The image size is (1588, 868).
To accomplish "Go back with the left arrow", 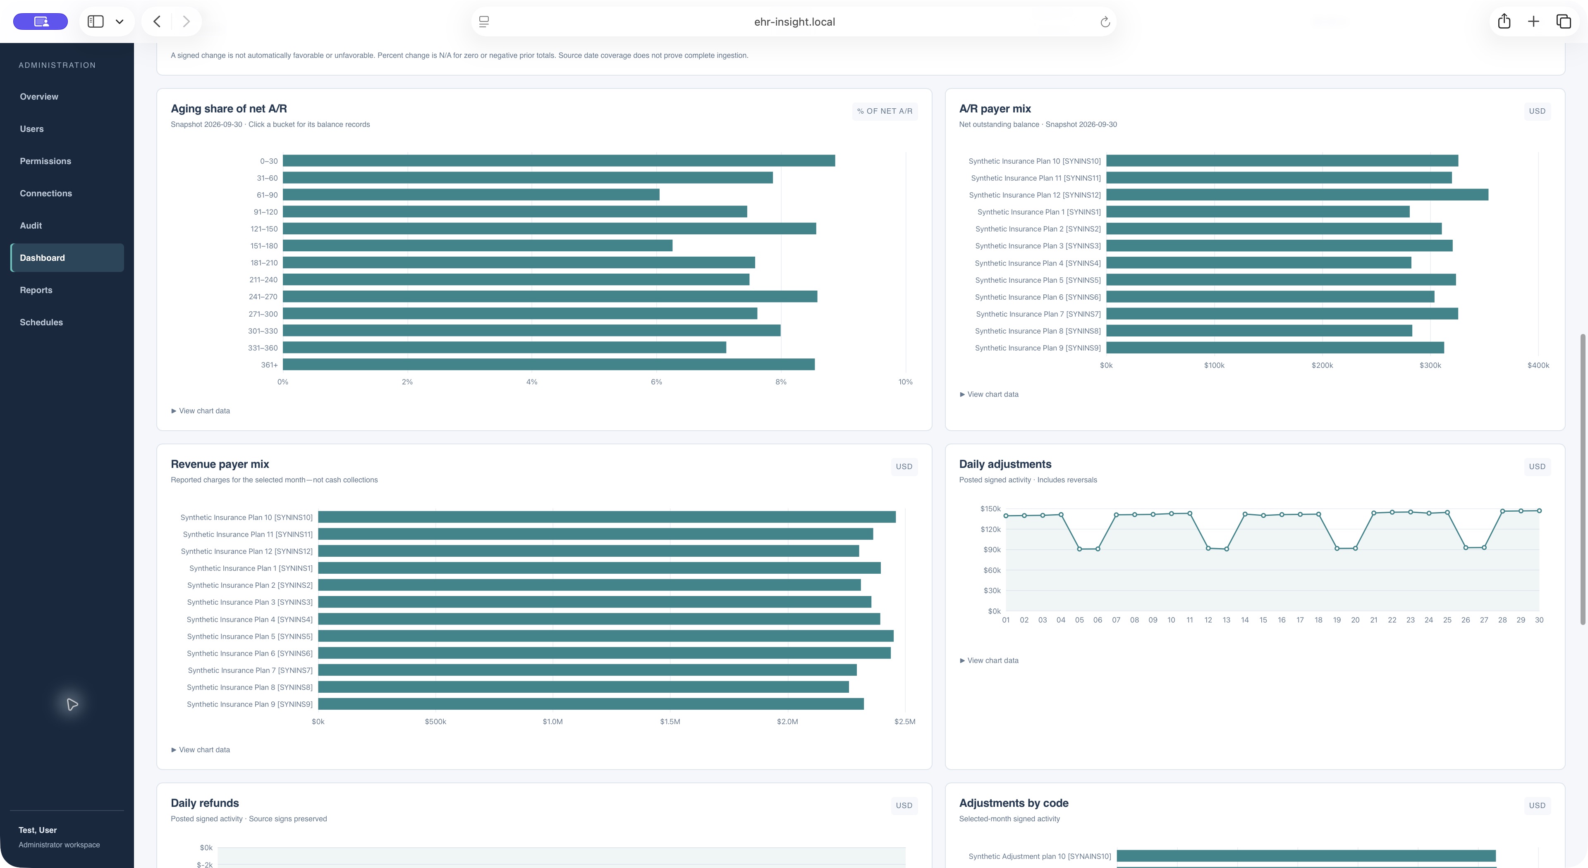I will [157, 21].
